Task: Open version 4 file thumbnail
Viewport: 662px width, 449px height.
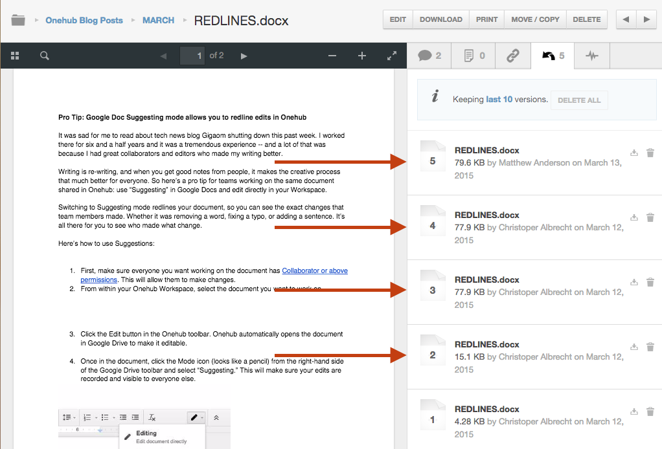Action: pos(433,221)
